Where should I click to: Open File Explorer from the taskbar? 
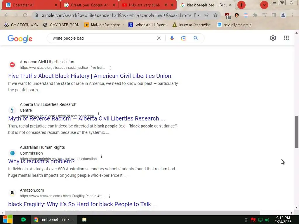[84, 220]
